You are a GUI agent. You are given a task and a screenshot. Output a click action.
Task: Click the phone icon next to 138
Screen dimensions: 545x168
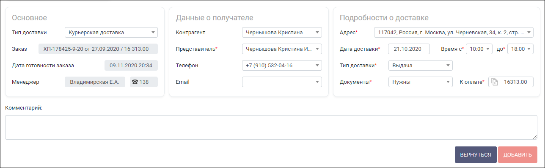[x=135, y=82]
